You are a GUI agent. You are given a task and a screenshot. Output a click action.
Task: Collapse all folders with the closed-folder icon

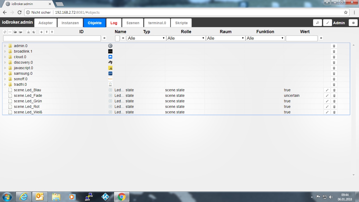15,32
